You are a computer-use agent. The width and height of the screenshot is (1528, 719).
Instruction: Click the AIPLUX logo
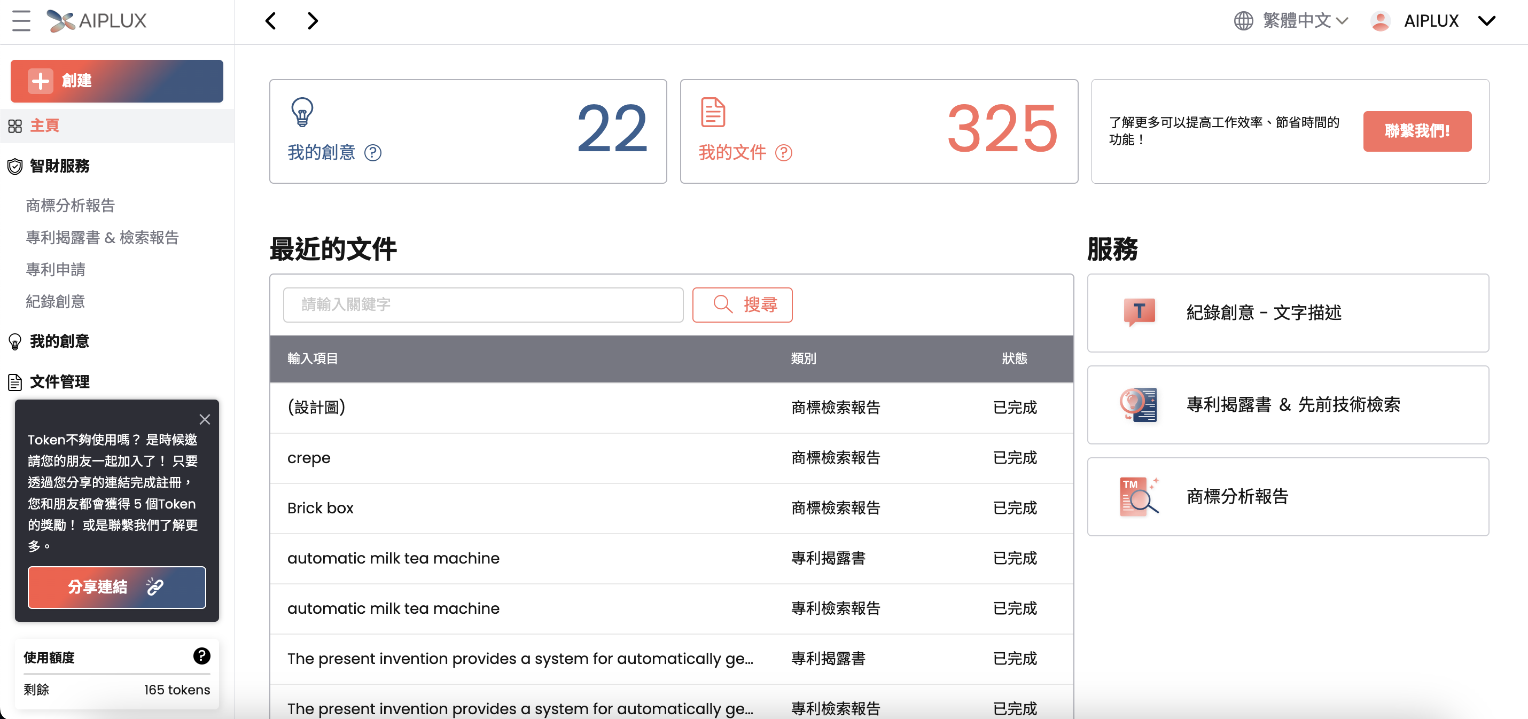tap(97, 21)
